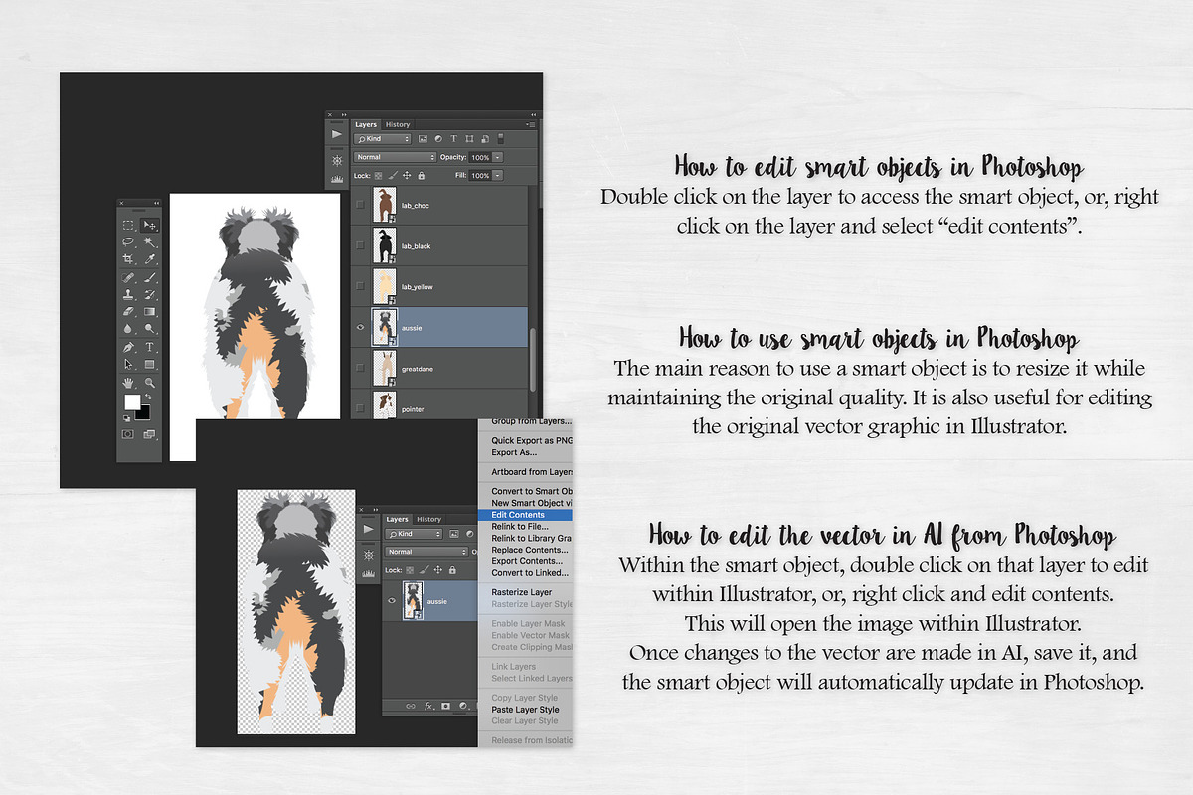Viewport: 1193px width, 795px height.
Task: Select the Move tool
Action: [150, 225]
